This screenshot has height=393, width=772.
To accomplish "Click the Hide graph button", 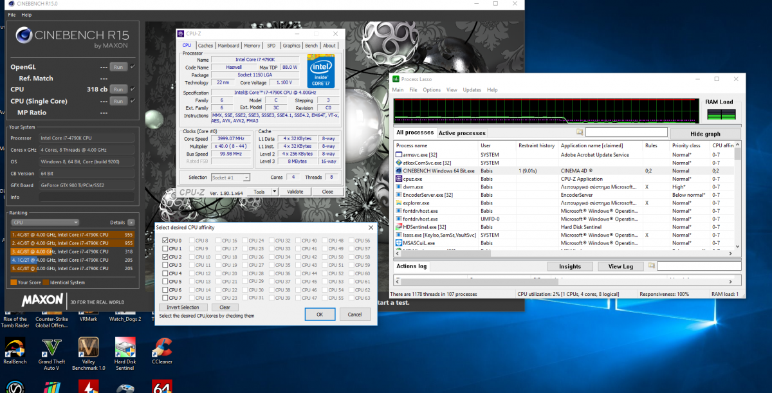I will point(705,134).
